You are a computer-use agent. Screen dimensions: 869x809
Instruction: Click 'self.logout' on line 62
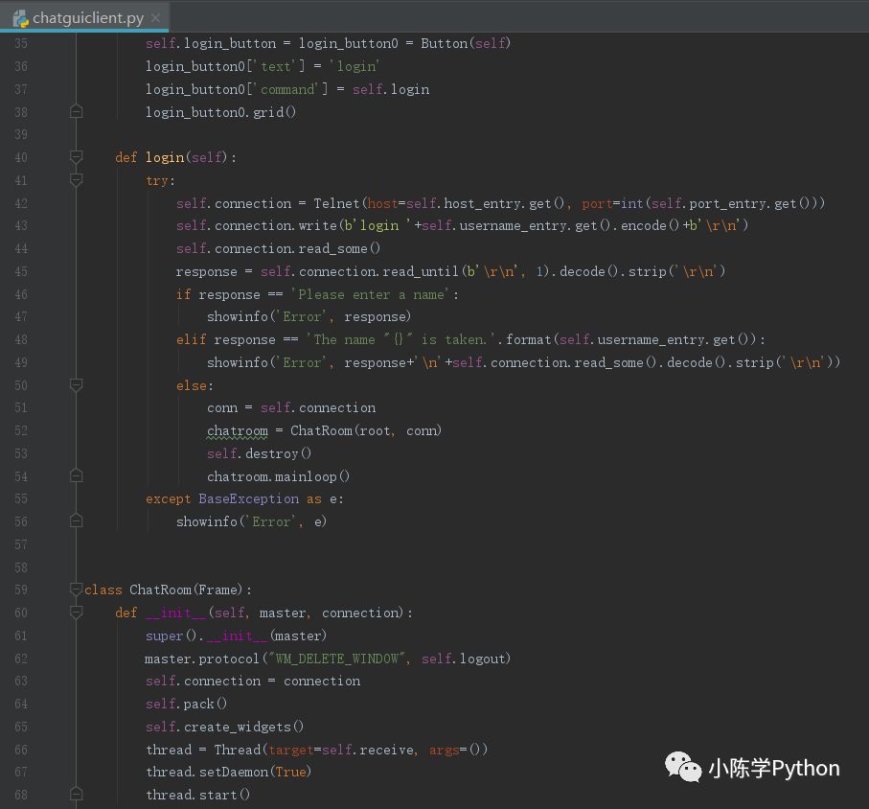pyautogui.click(x=464, y=659)
